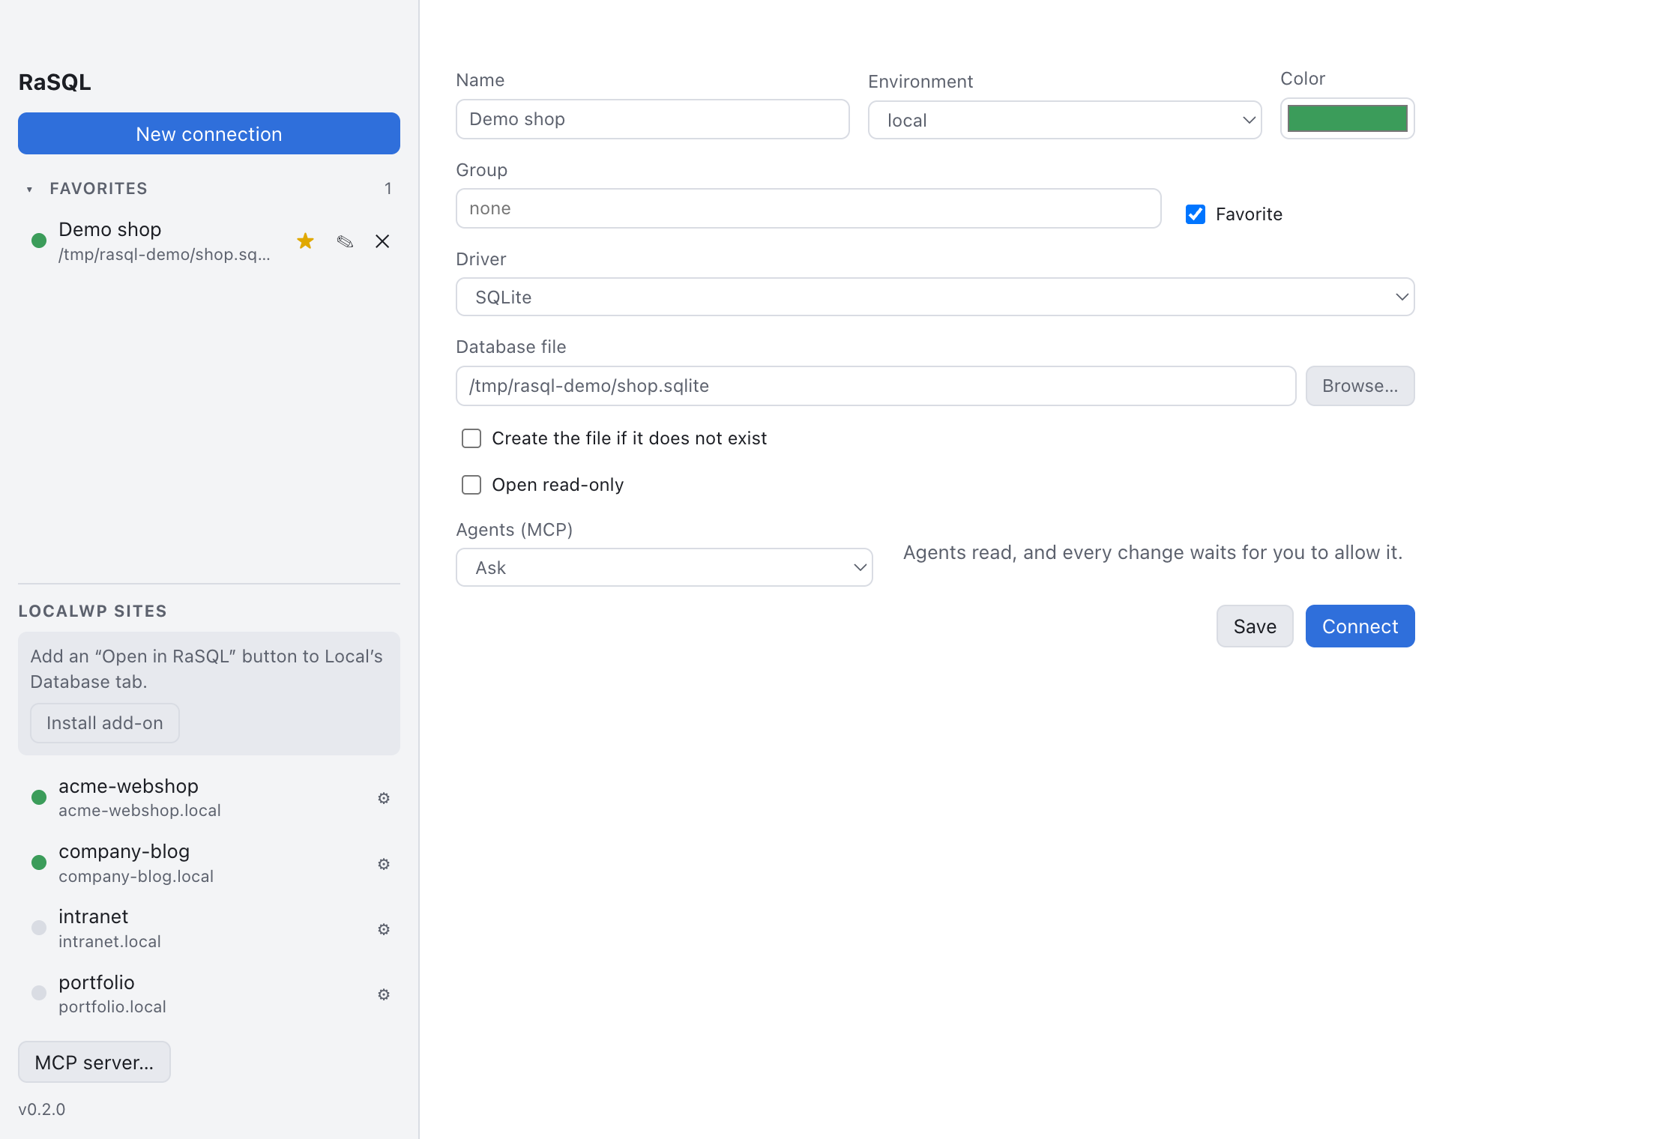
Task: Enable Open read-only option
Action: coord(471,485)
